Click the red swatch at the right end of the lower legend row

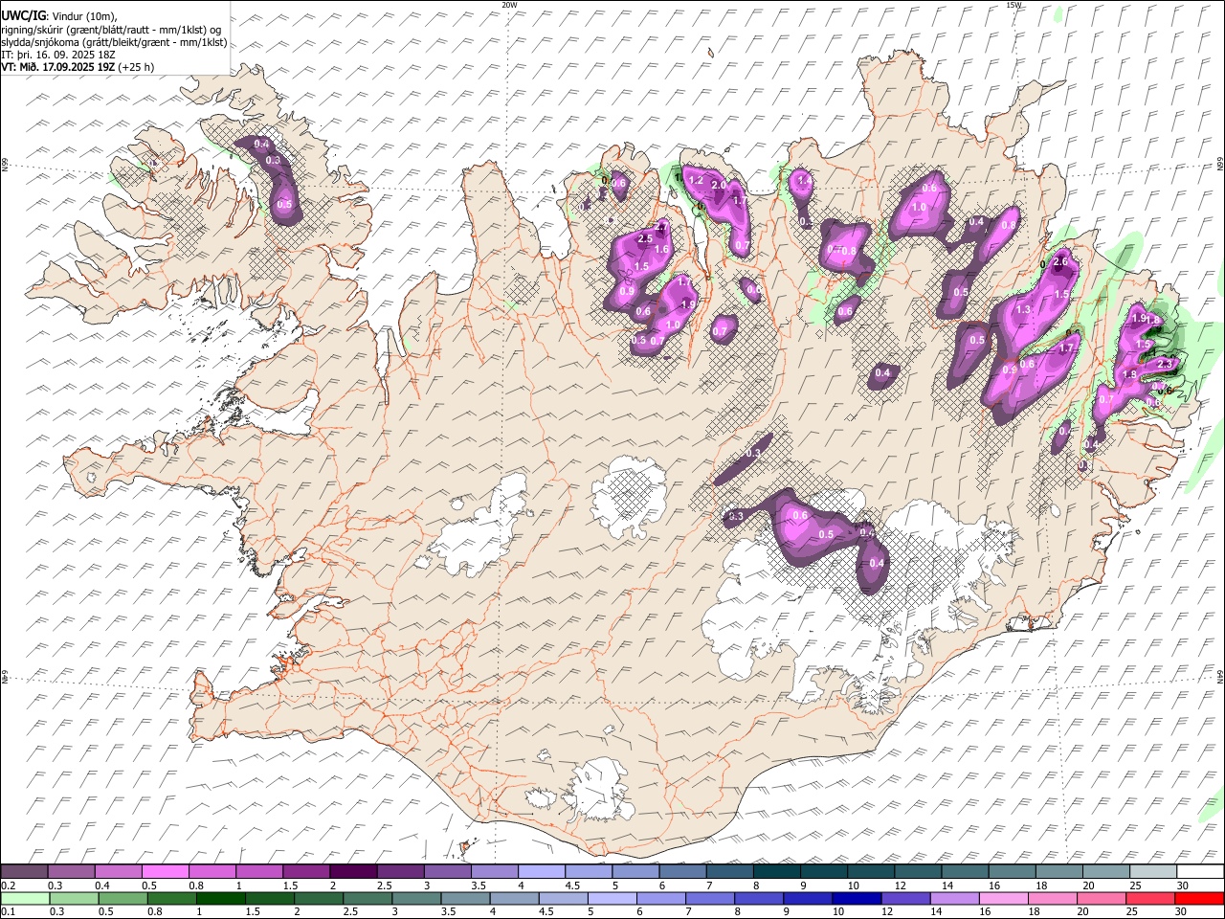(1199, 899)
